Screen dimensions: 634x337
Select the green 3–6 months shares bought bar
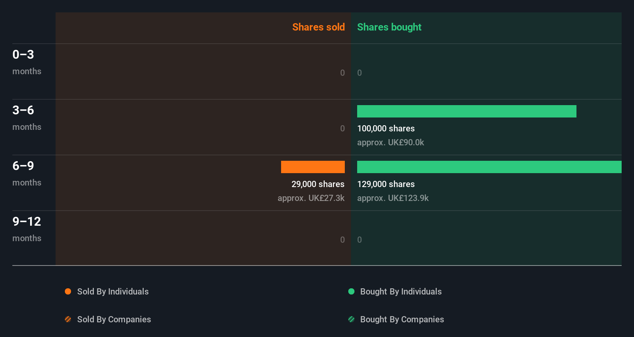click(x=467, y=111)
